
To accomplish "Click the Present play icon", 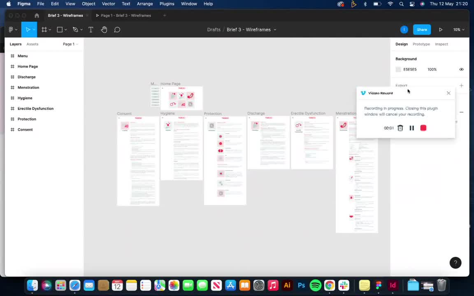I will [441, 30].
